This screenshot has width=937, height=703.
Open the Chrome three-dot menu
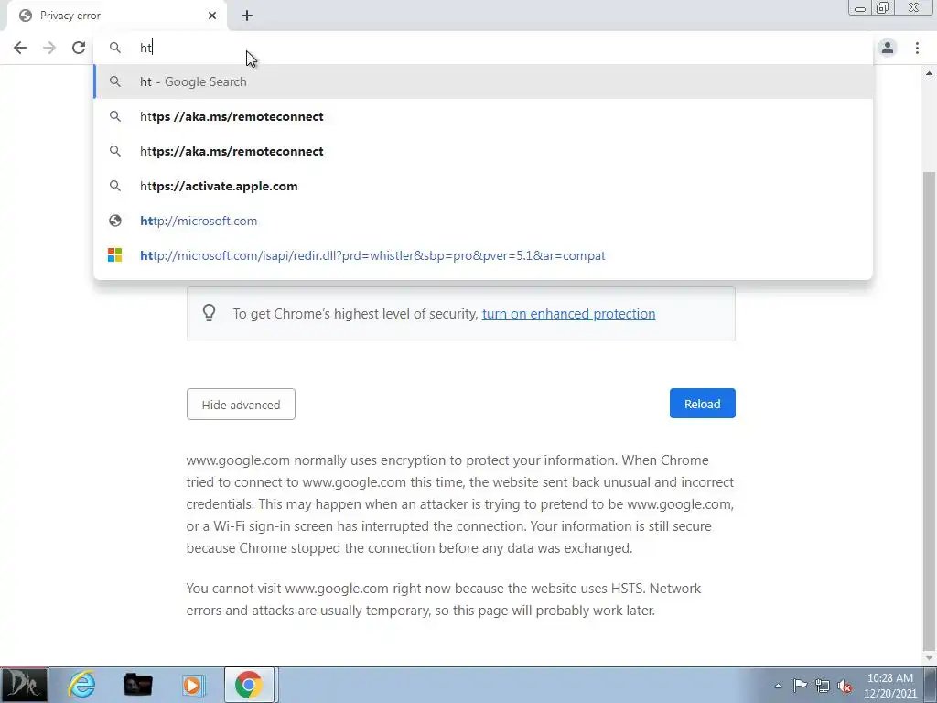pos(917,48)
